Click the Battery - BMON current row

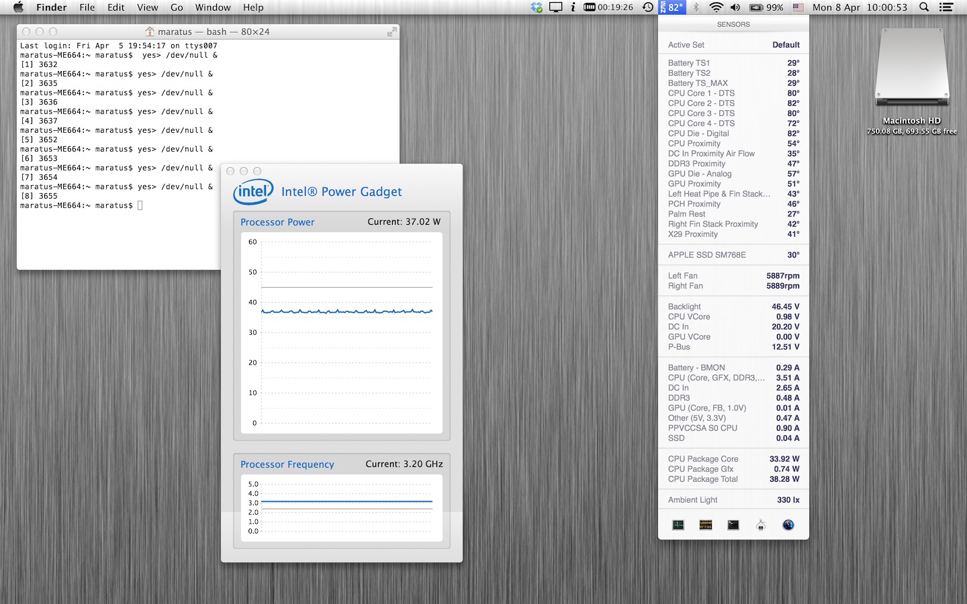click(733, 368)
